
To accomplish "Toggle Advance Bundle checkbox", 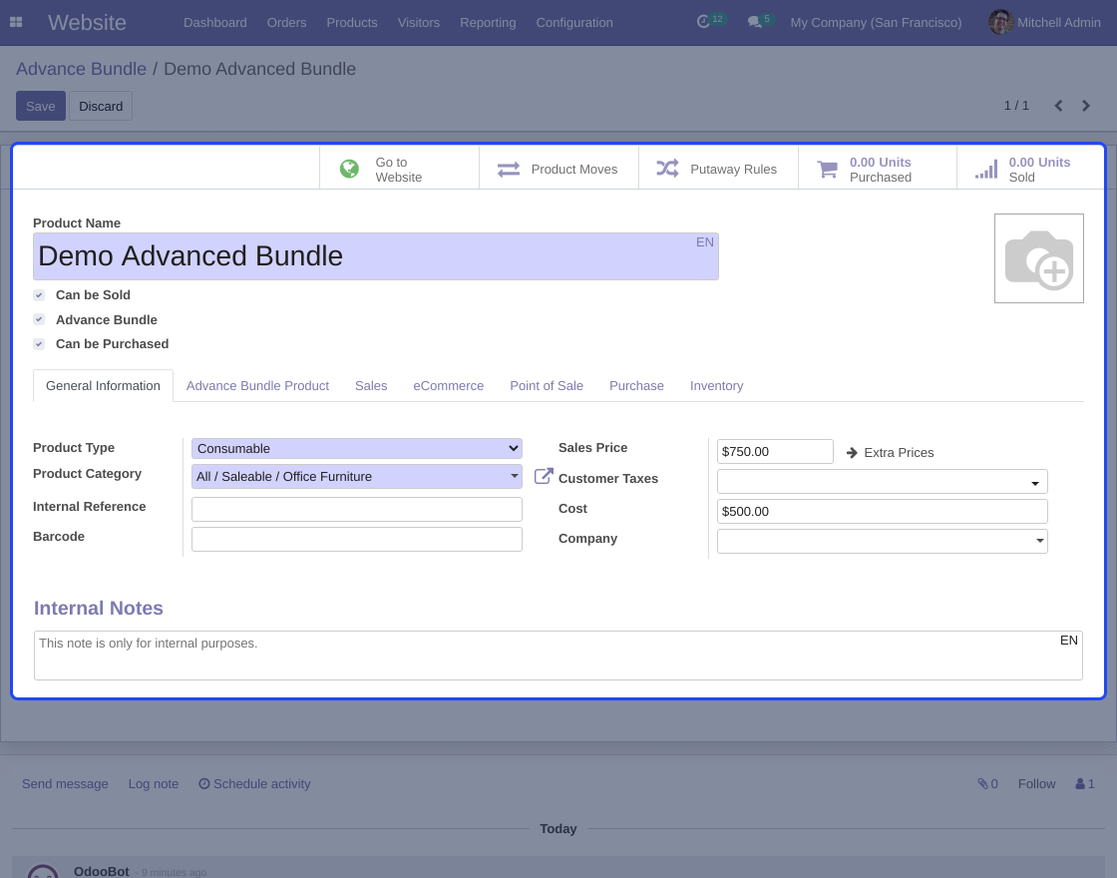I will [39, 319].
